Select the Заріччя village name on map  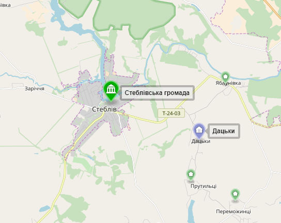(34, 88)
